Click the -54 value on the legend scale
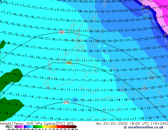This screenshot has height=130, width=168. pyautogui.click(x=9, y=129)
